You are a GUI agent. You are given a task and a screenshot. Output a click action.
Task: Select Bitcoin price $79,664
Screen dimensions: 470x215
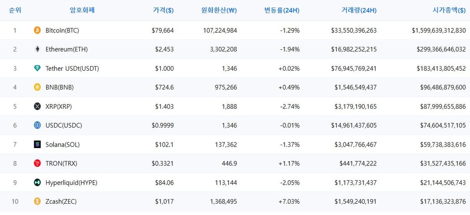click(x=163, y=30)
